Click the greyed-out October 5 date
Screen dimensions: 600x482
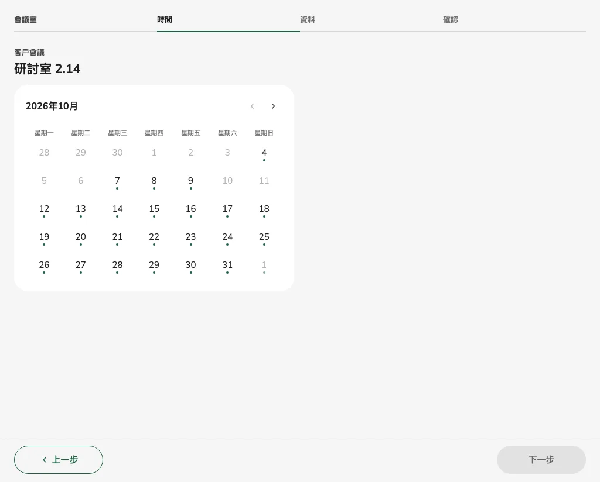(x=44, y=181)
